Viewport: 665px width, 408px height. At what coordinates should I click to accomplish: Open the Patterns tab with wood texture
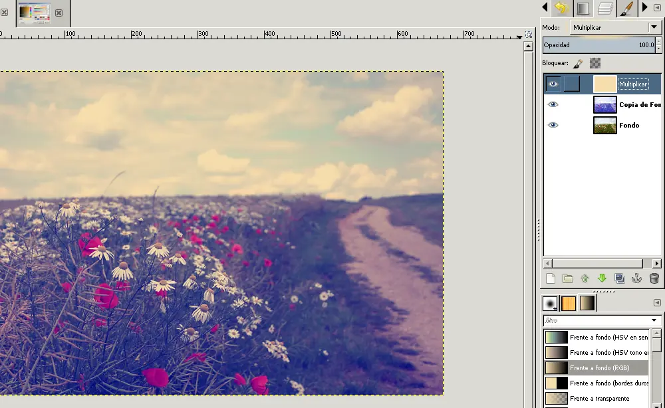click(x=569, y=304)
